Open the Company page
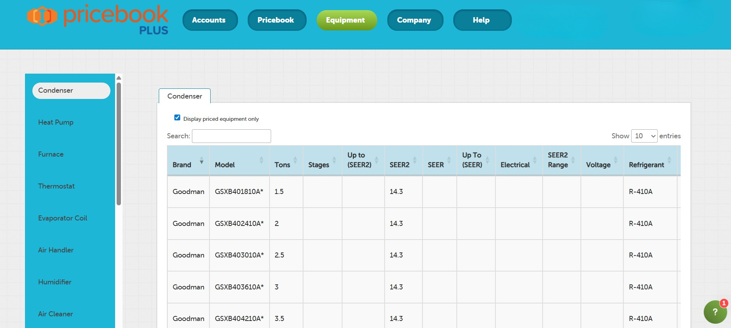The image size is (731, 328). point(415,20)
